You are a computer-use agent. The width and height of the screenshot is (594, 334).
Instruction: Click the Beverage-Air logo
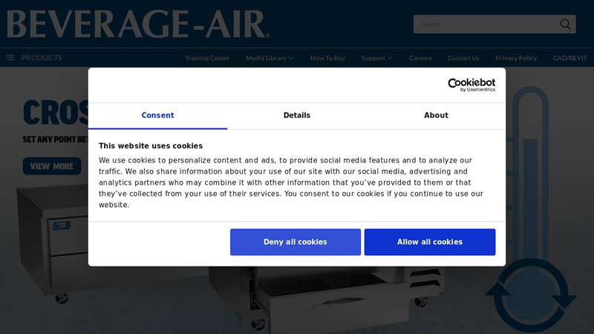[138, 24]
